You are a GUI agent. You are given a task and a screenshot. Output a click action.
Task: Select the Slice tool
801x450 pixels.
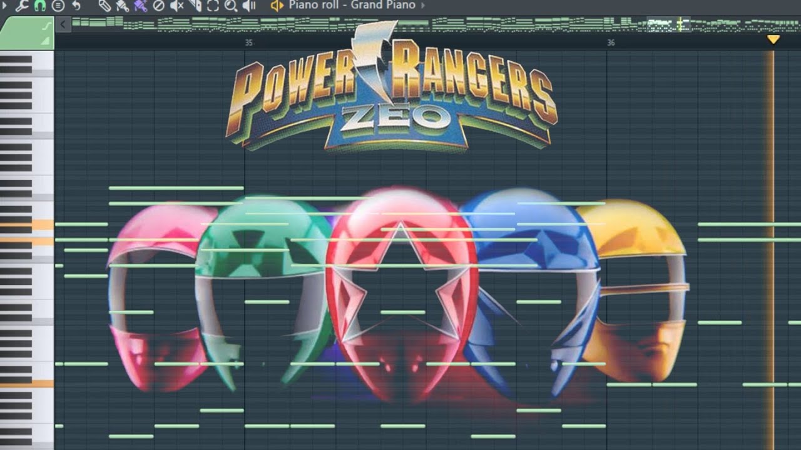(x=195, y=6)
